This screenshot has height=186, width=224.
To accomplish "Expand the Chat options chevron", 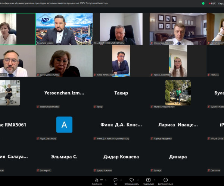I will click(121, 180).
